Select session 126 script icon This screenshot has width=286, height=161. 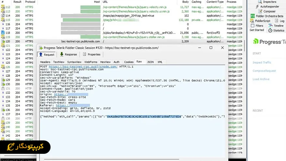(3, 67)
